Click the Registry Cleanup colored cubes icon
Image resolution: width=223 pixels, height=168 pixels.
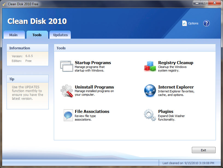pos(150,66)
